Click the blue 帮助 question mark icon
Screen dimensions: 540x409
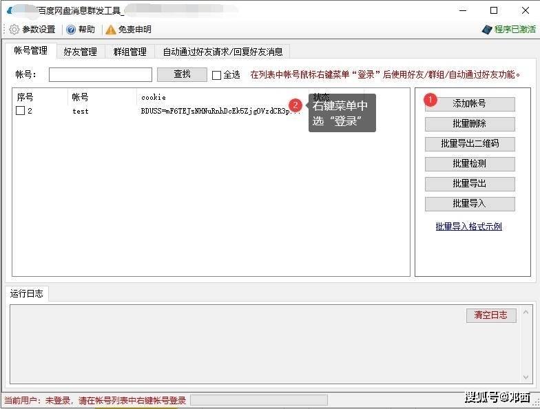click(70, 30)
